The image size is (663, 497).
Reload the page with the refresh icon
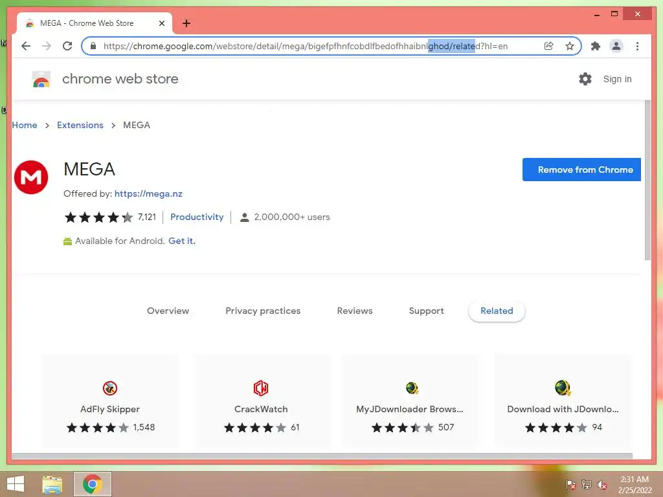67,46
